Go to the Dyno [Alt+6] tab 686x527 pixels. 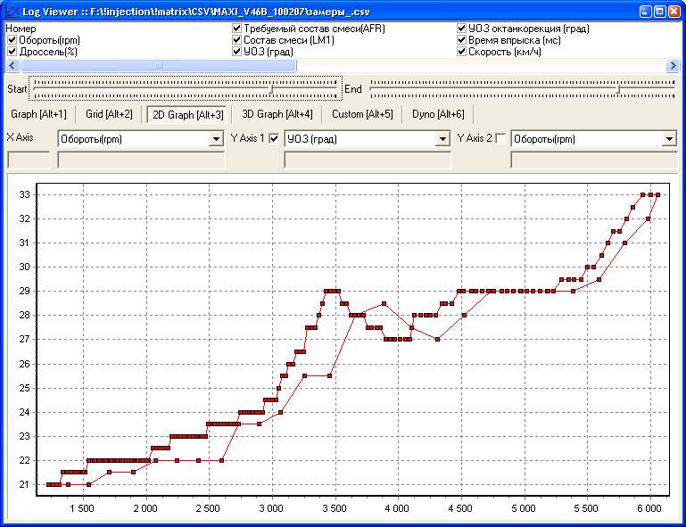pyautogui.click(x=438, y=114)
